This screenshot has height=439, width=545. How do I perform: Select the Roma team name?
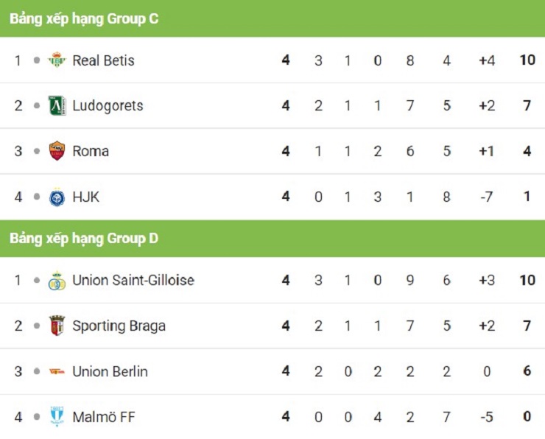(91, 151)
